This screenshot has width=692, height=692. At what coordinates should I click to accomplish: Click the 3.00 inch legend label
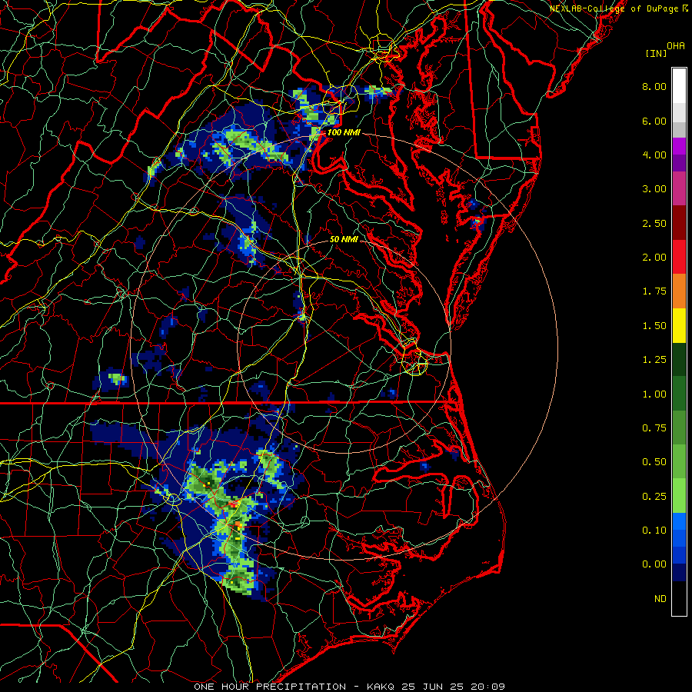pyautogui.click(x=654, y=189)
